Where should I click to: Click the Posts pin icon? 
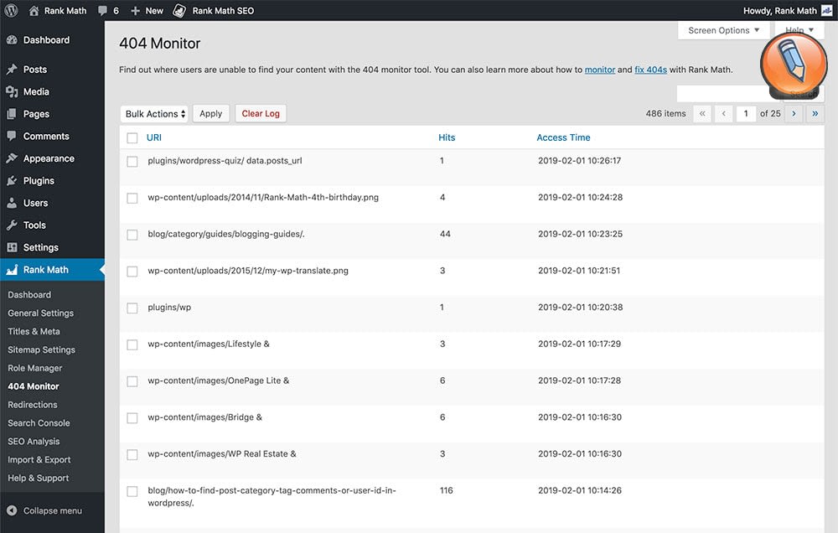coord(12,70)
